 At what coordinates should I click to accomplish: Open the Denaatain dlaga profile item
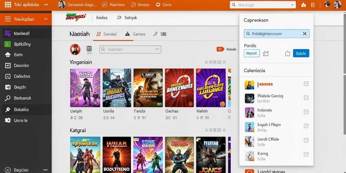click(77, 5)
